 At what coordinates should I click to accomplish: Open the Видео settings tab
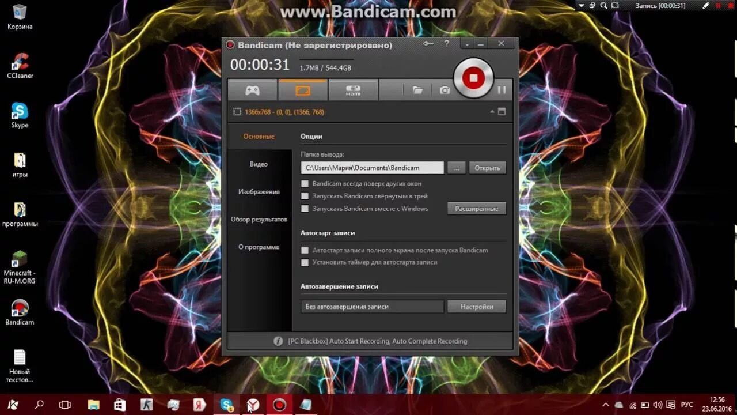[x=259, y=164]
